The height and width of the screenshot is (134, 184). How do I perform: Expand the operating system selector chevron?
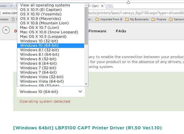[80, 92]
